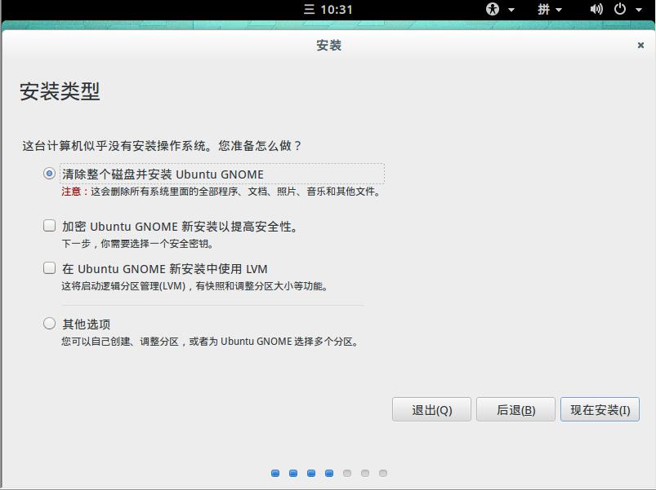Expand the system menu arrow beside power icon
This screenshot has width=656, height=490.
point(639,10)
